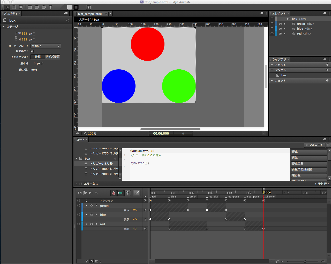331x264 pixels.
Task: Switch to the プロパティ panel tab
Action: [10, 13]
